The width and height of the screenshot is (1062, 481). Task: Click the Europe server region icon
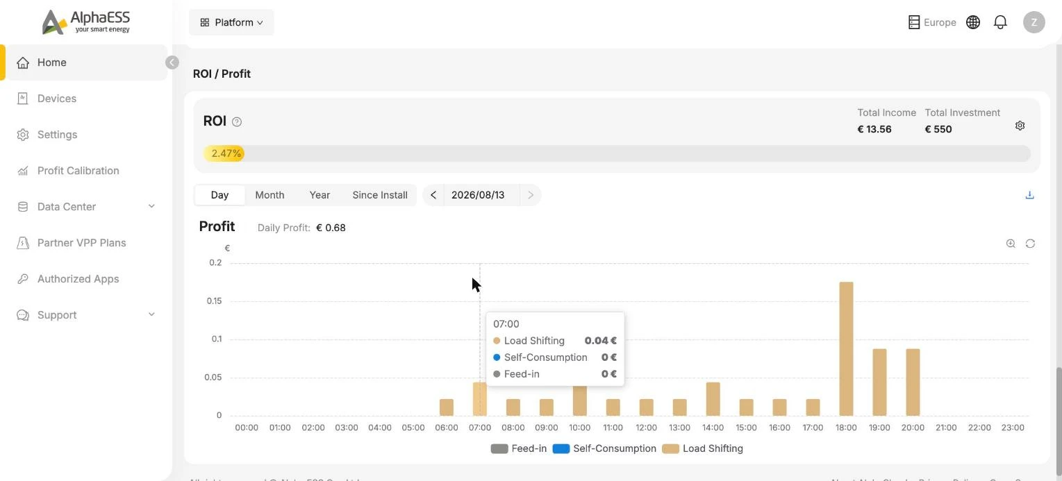(914, 22)
